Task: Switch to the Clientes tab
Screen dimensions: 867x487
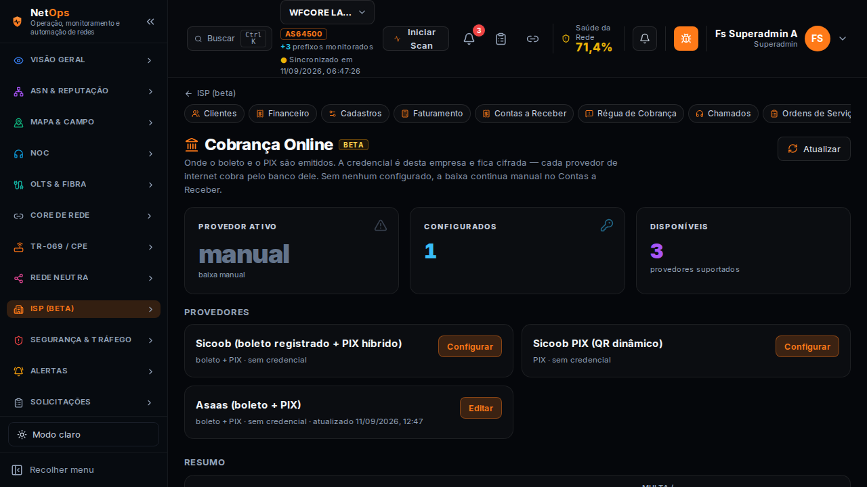Action: tap(214, 114)
